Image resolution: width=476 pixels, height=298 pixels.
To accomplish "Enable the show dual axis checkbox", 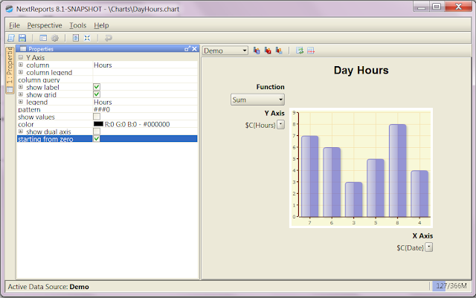I will point(97,132).
